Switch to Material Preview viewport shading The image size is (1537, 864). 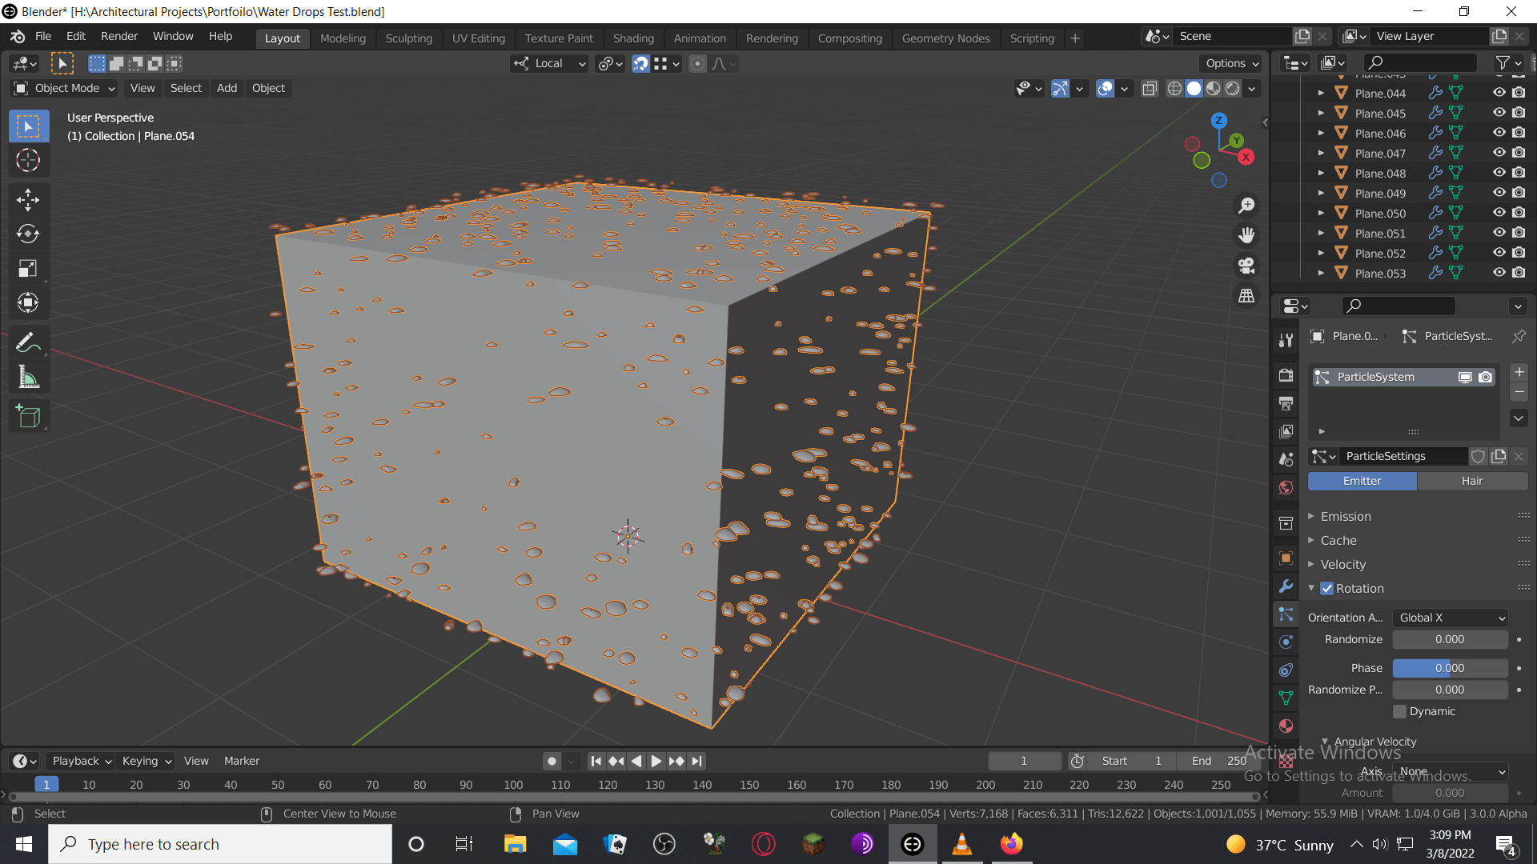pyautogui.click(x=1214, y=88)
